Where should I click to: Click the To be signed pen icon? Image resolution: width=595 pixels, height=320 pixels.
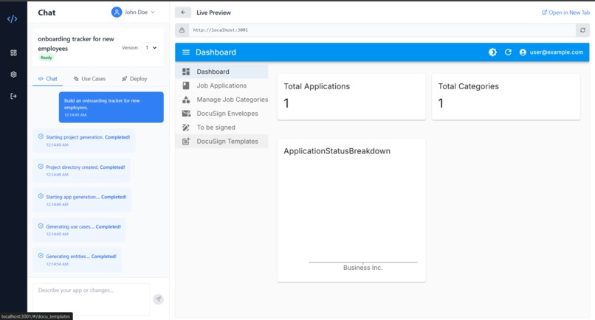coord(186,128)
